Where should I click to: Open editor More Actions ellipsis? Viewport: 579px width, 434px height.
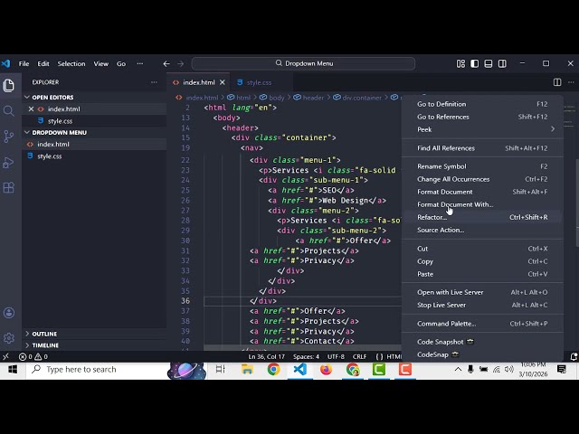coord(571,82)
